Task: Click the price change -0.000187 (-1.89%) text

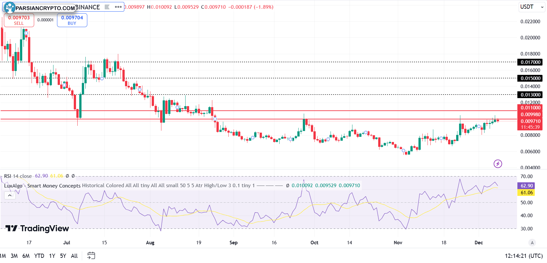Action: (251, 7)
